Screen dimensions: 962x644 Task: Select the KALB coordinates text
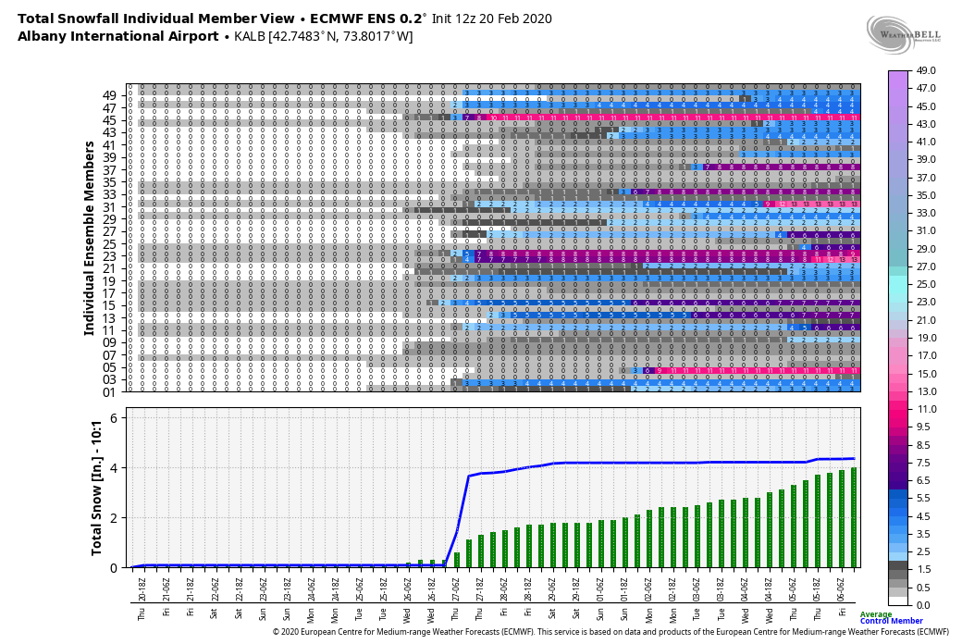coord(324,36)
